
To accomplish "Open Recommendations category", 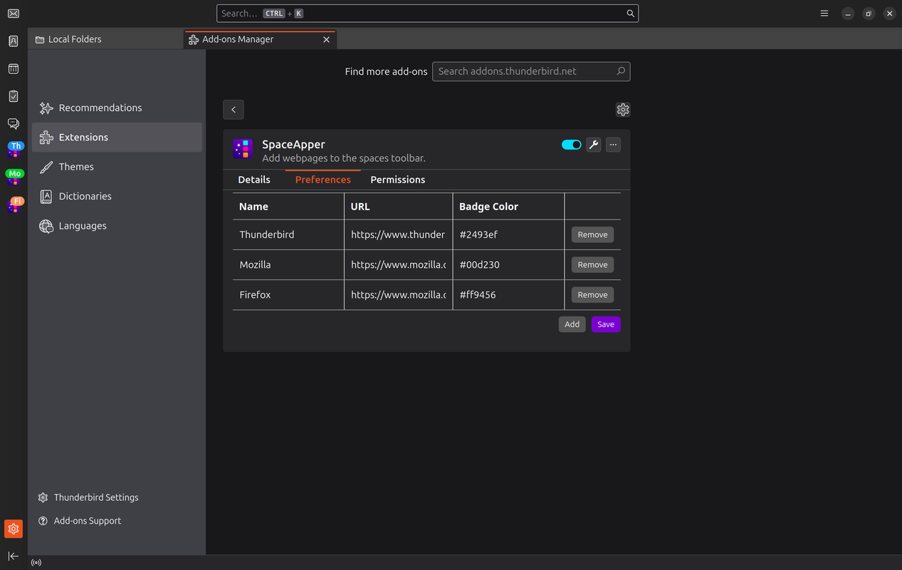I will [x=117, y=108].
